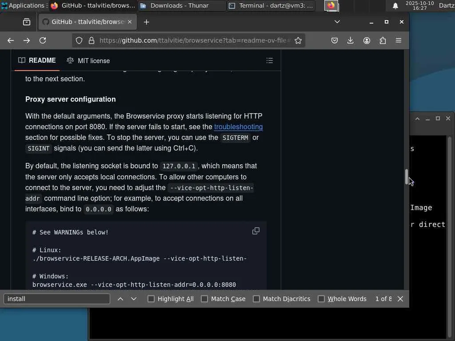Switch to Terminal taskbar entry

271,5
